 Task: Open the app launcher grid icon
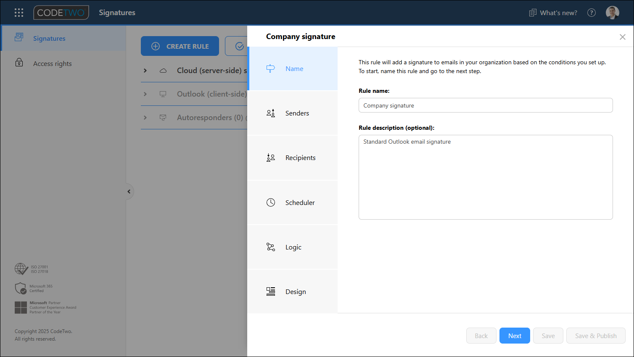coord(19,13)
